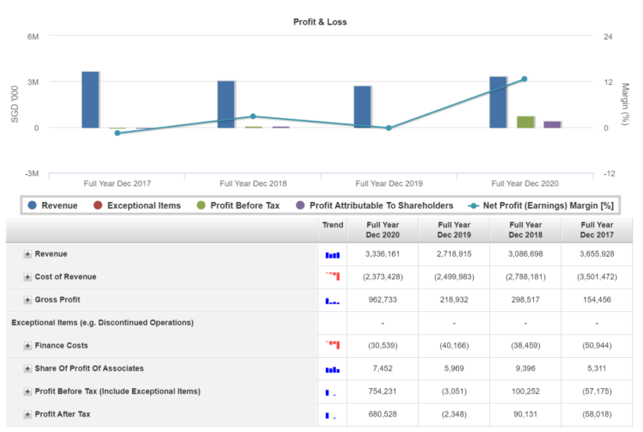The height and width of the screenshot is (432, 643).
Task: Click the Cost of Revenue trend sparkline
Action: click(x=332, y=276)
